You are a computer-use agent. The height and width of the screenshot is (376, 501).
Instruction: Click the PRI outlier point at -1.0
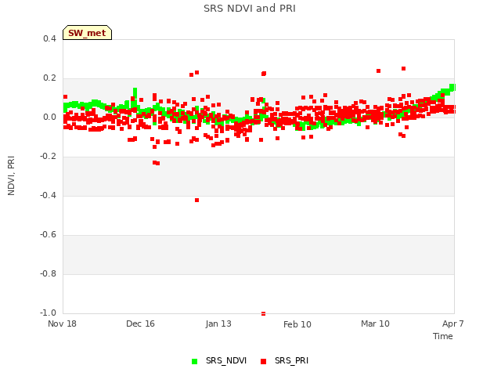263,313
